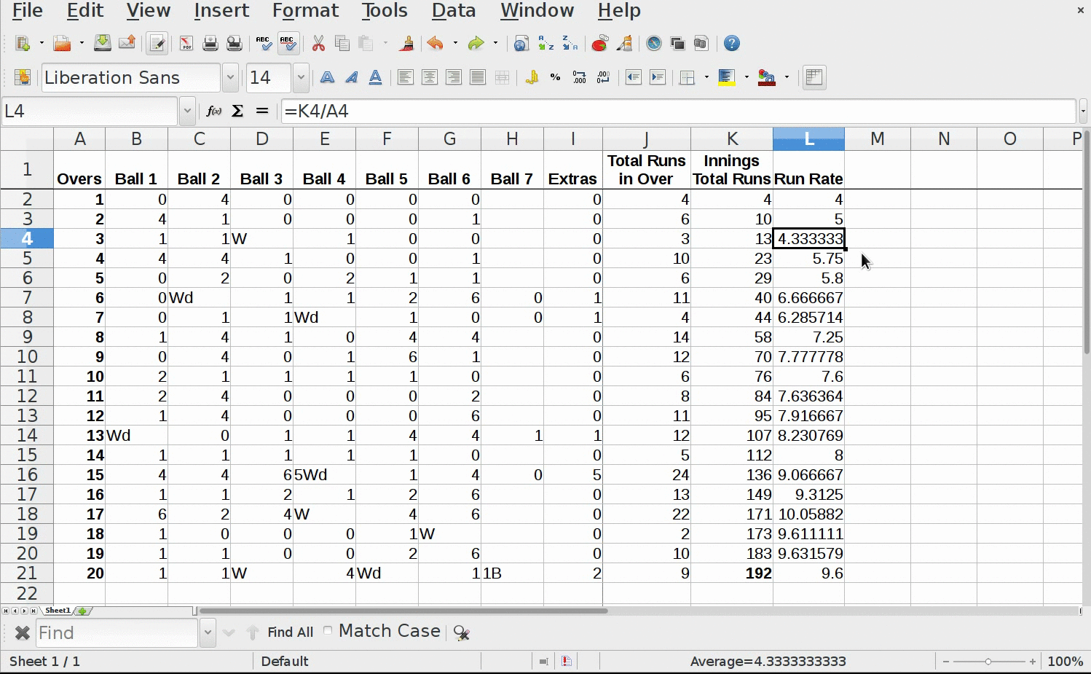Viewport: 1091px width, 674px height.
Task: Switch to the Sheet1 tab
Action: point(58,611)
